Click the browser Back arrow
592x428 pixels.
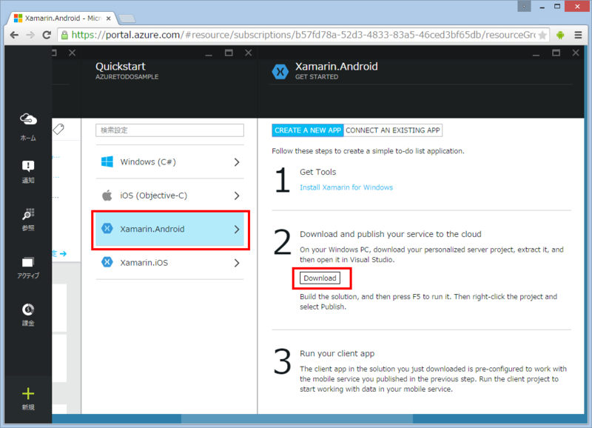[14, 35]
